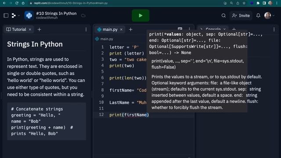The image size is (281, 158).
Task: Click the '#10 Strings In Python' title
Action: 56,14
